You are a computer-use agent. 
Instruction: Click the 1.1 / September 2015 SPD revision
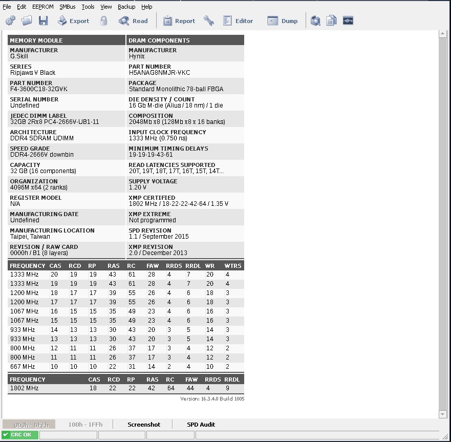159,237
